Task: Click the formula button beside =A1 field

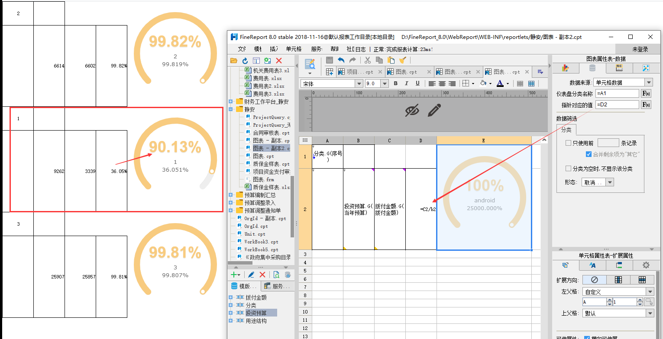Action: [646, 93]
